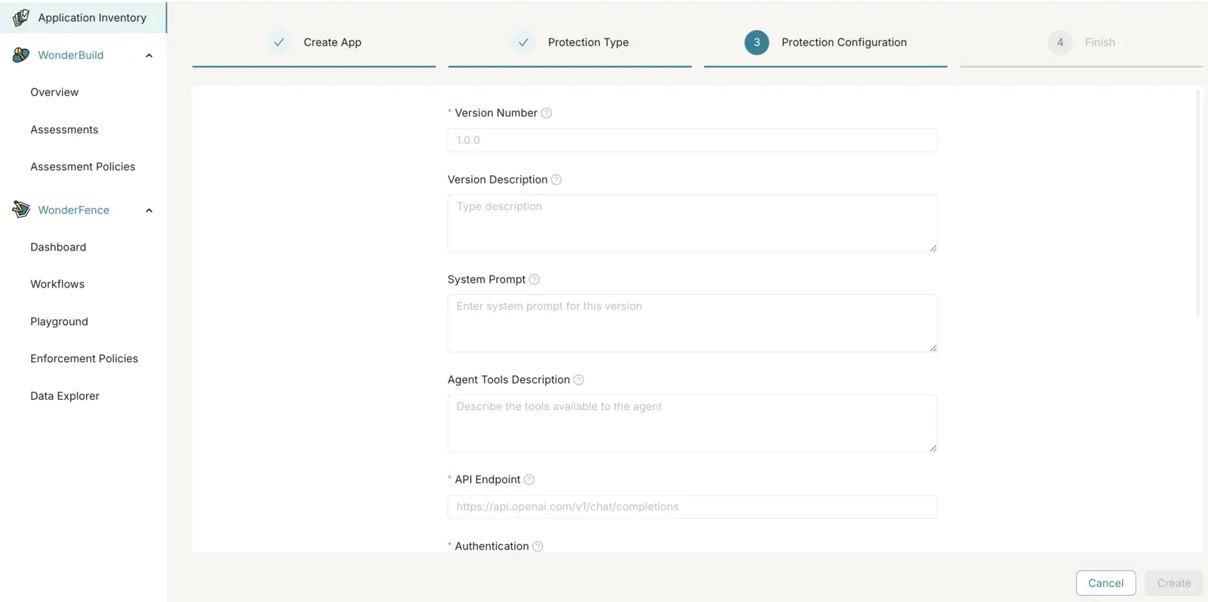This screenshot has height=602, width=1208.
Task: Select the Protection Configuration step label
Action: [x=844, y=42]
